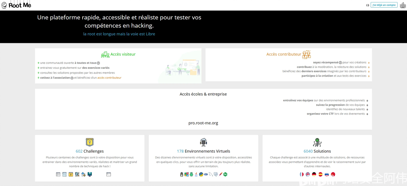Click the 'Une plateforme rapide' banner headline
Image resolution: width=407 pixels, height=186 pixels.
pos(119,21)
